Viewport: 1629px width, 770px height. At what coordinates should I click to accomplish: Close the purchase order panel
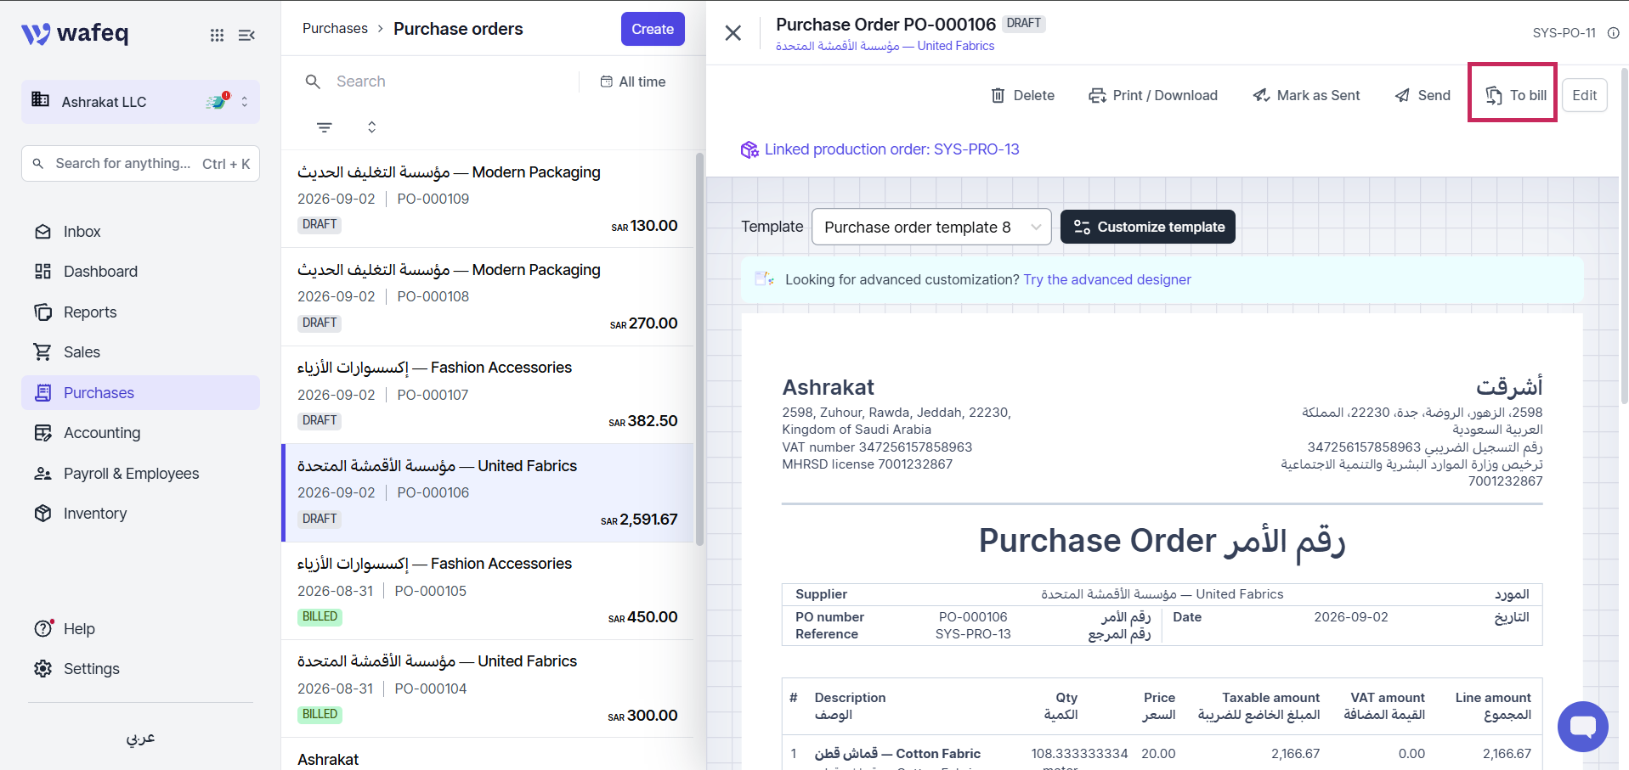coord(733,33)
